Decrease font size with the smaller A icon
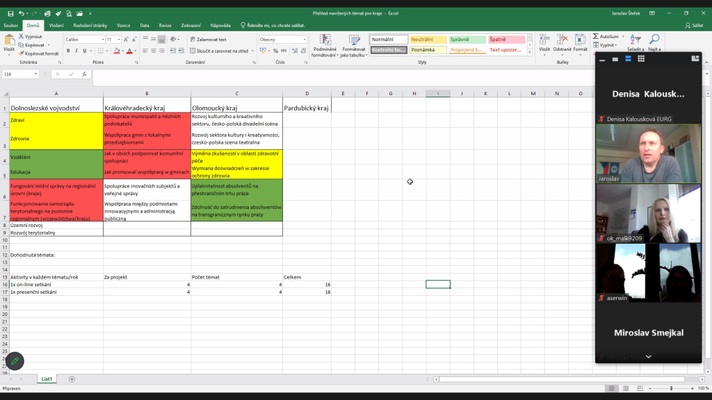Image resolution: width=712 pixels, height=400 pixels. coord(134,40)
